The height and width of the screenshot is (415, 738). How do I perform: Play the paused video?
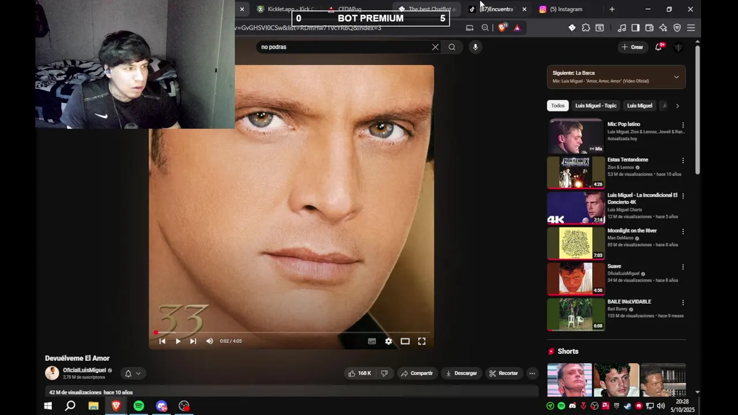point(178,341)
